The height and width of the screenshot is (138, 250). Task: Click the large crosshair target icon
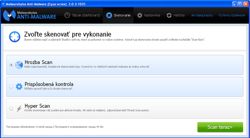pyautogui.click(x=15, y=36)
